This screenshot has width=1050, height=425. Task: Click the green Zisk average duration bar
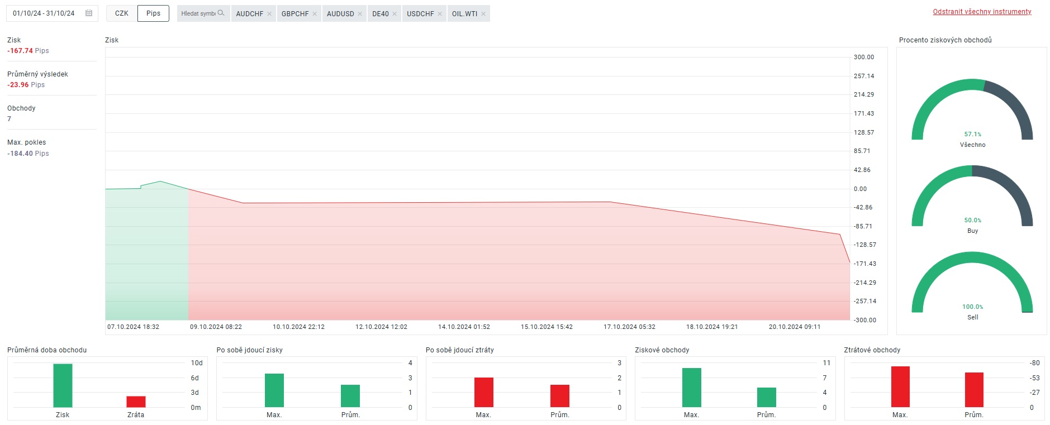63,385
